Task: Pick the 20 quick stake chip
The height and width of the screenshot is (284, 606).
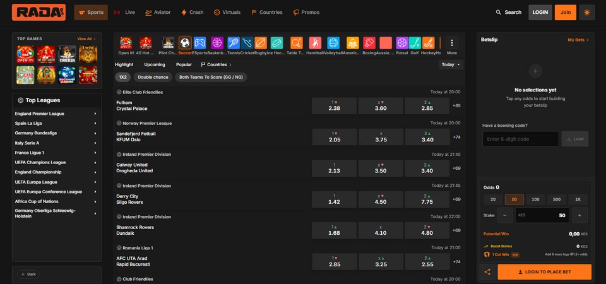Action: point(493,199)
